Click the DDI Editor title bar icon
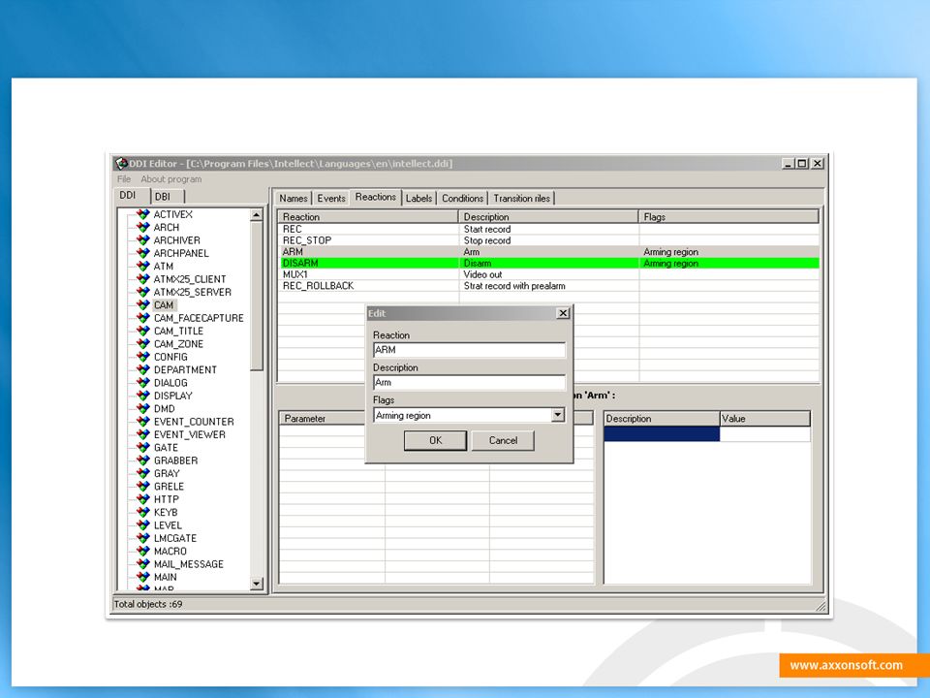This screenshot has height=698, width=930. coord(122,163)
